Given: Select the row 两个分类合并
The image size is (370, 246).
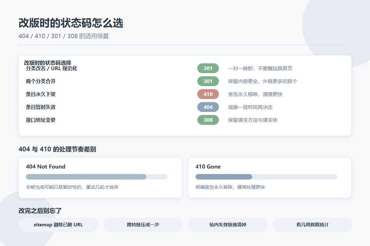Looking at the screenshot, I should 185,81.
